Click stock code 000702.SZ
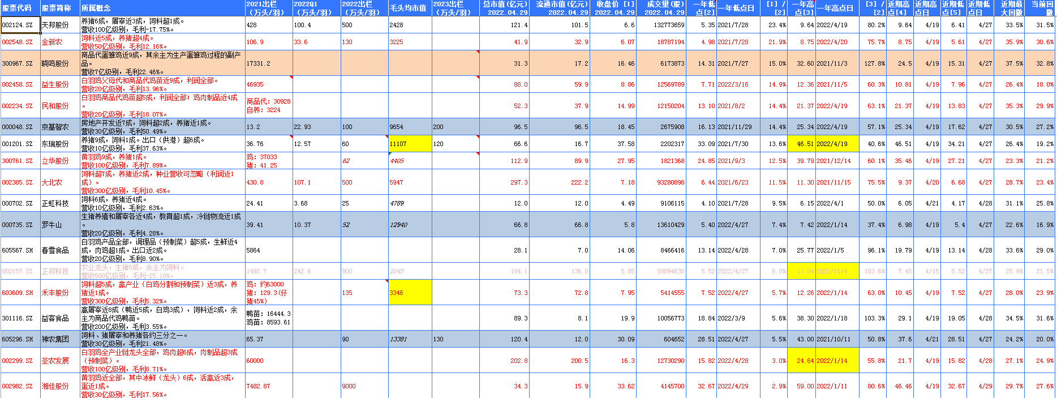 tap(20, 203)
